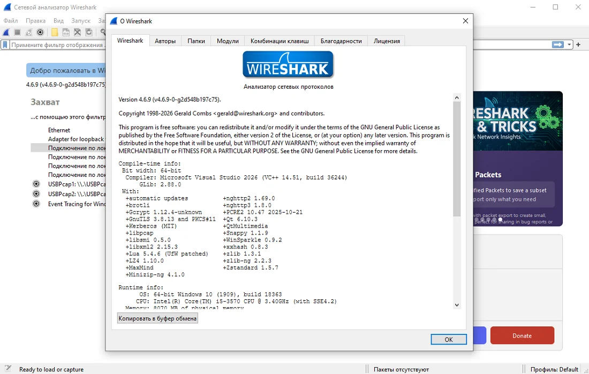Click the reload capture file toolbar icon
589x374 pixels.
pos(89,32)
